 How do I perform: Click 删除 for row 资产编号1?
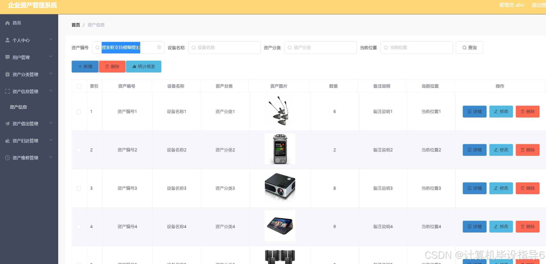527,111
